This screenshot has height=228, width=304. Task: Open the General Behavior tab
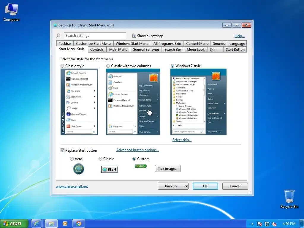(146, 50)
